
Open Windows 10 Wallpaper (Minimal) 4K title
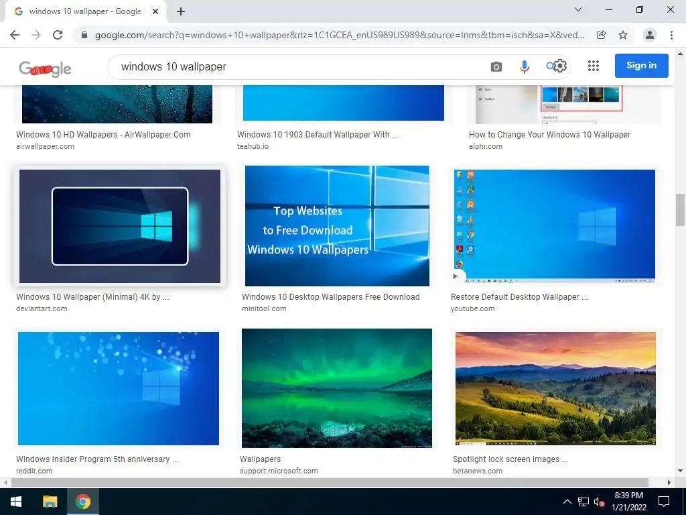click(92, 297)
